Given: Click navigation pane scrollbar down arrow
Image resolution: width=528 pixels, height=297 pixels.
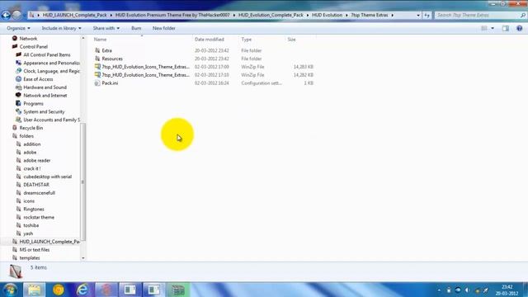Looking at the screenshot, I should coord(82,258).
